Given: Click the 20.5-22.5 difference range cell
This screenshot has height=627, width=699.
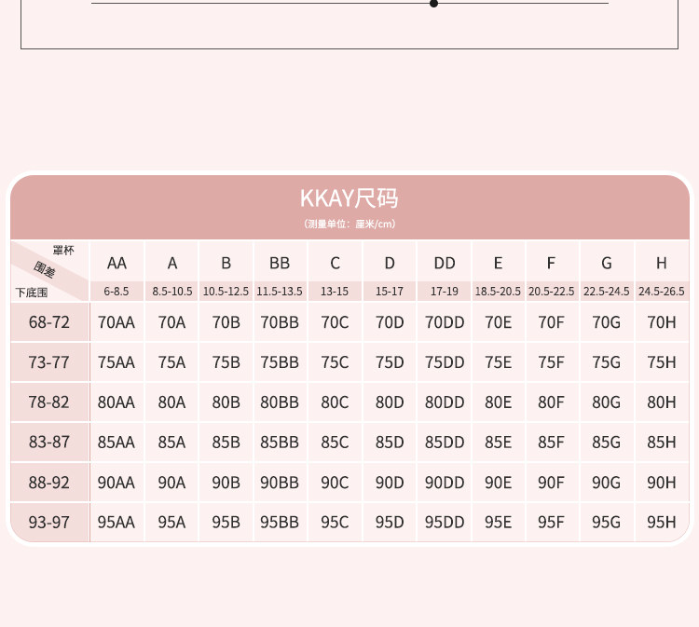Looking at the screenshot, I should click(x=551, y=292).
